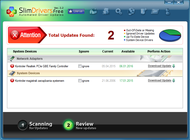Tick ignore checkbox for Kontroler magistrali
The height and width of the screenshot is (140, 190).
pyautogui.click(x=80, y=80)
